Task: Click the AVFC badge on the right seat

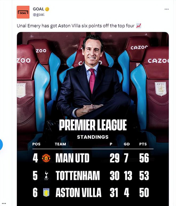Action: tap(161, 89)
